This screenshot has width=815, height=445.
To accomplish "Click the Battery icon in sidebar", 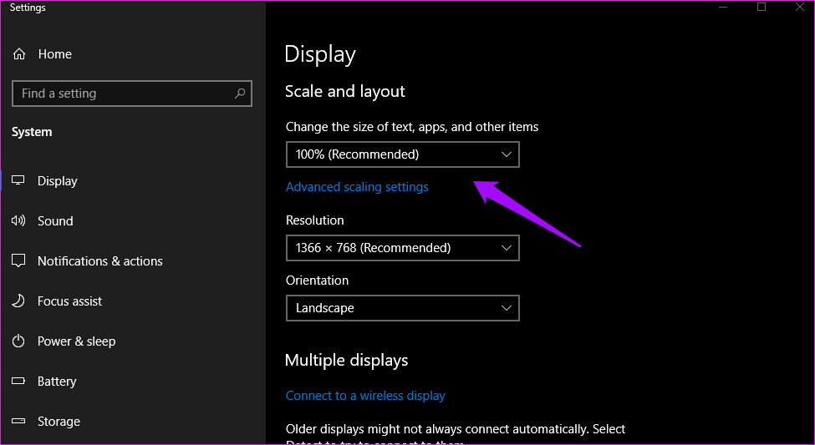I will click(18, 382).
